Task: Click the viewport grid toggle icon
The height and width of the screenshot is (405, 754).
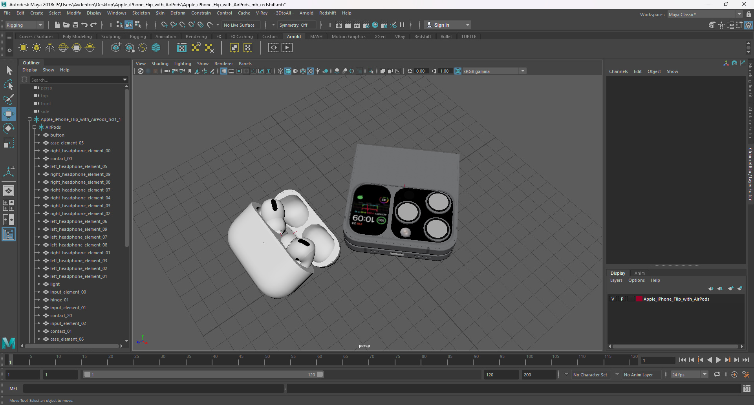Action: [x=224, y=71]
